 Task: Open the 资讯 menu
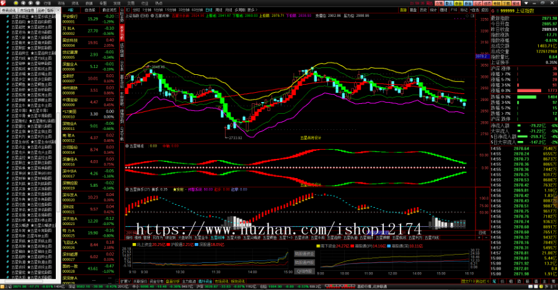(75, 3)
